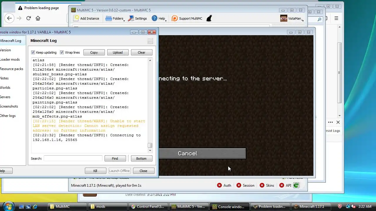Viewport: 376px width, 211px height.
Task: Cancel connecting to the Minecraft server
Action: (202, 154)
